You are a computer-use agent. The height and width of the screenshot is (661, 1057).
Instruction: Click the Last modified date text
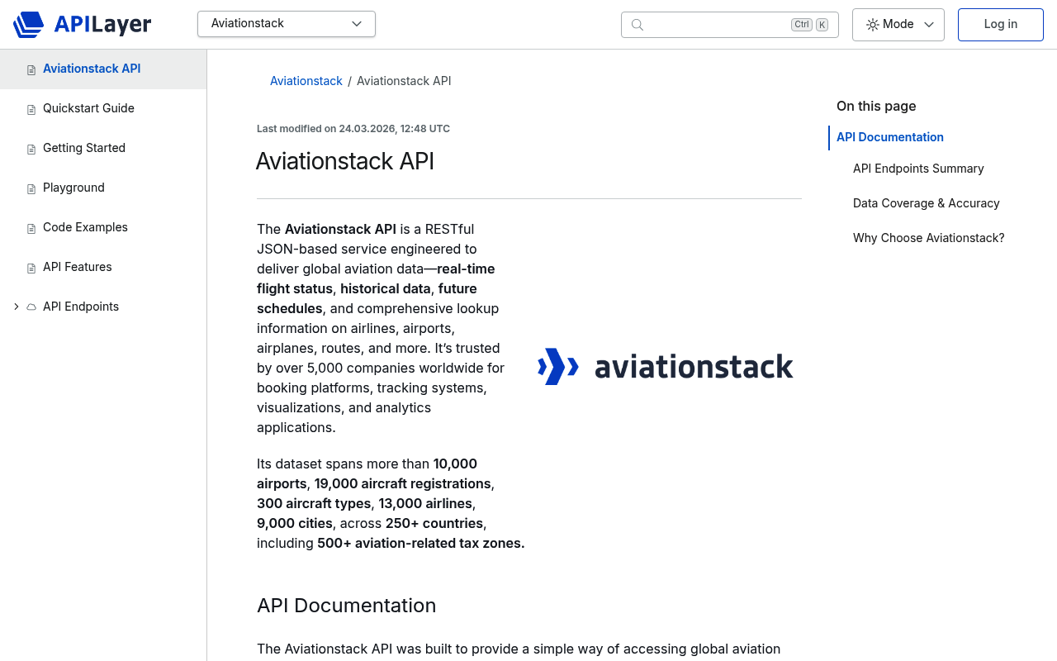point(353,129)
